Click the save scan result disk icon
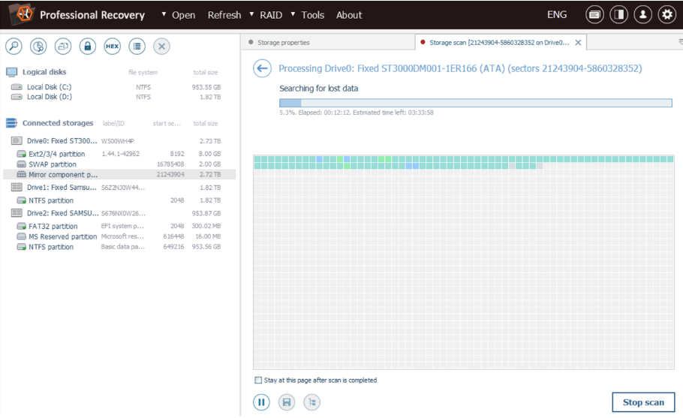 [x=286, y=402]
